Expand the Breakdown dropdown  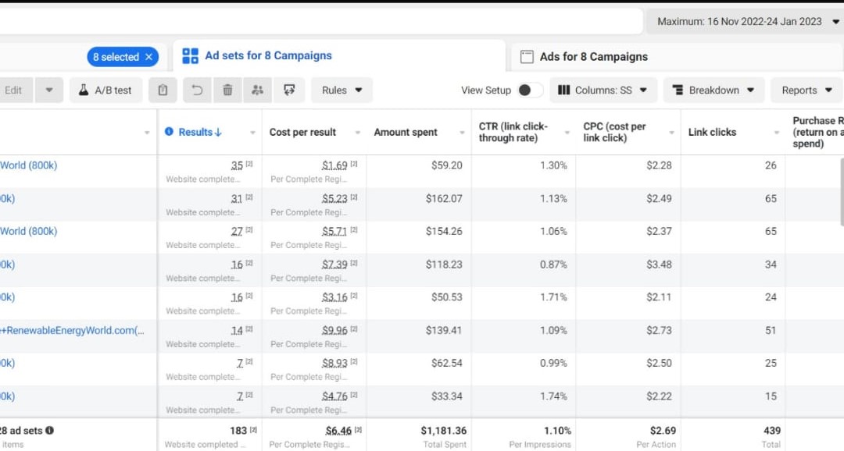coord(713,91)
